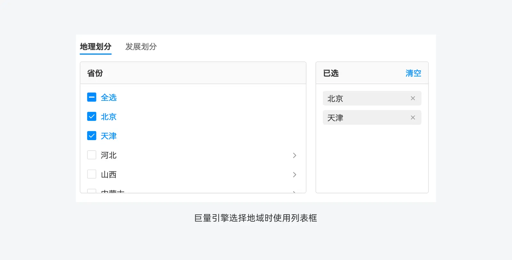Select the 北京 tag in 已选 panel
The image size is (512, 260).
(x=372, y=98)
